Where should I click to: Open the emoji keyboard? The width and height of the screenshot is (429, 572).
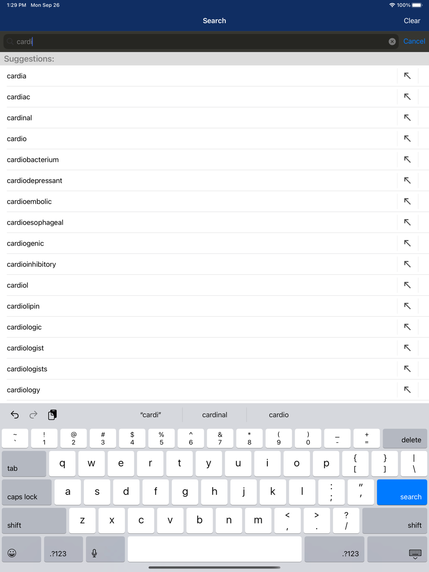(x=21, y=549)
